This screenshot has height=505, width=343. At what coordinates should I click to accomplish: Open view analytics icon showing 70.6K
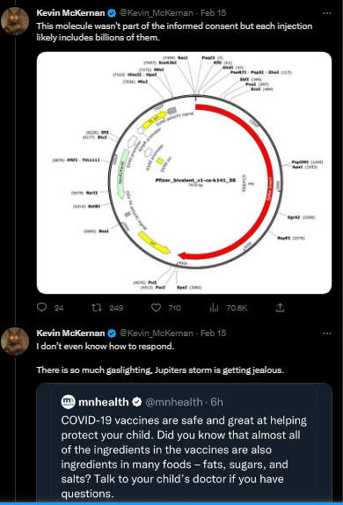tap(214, 308)
